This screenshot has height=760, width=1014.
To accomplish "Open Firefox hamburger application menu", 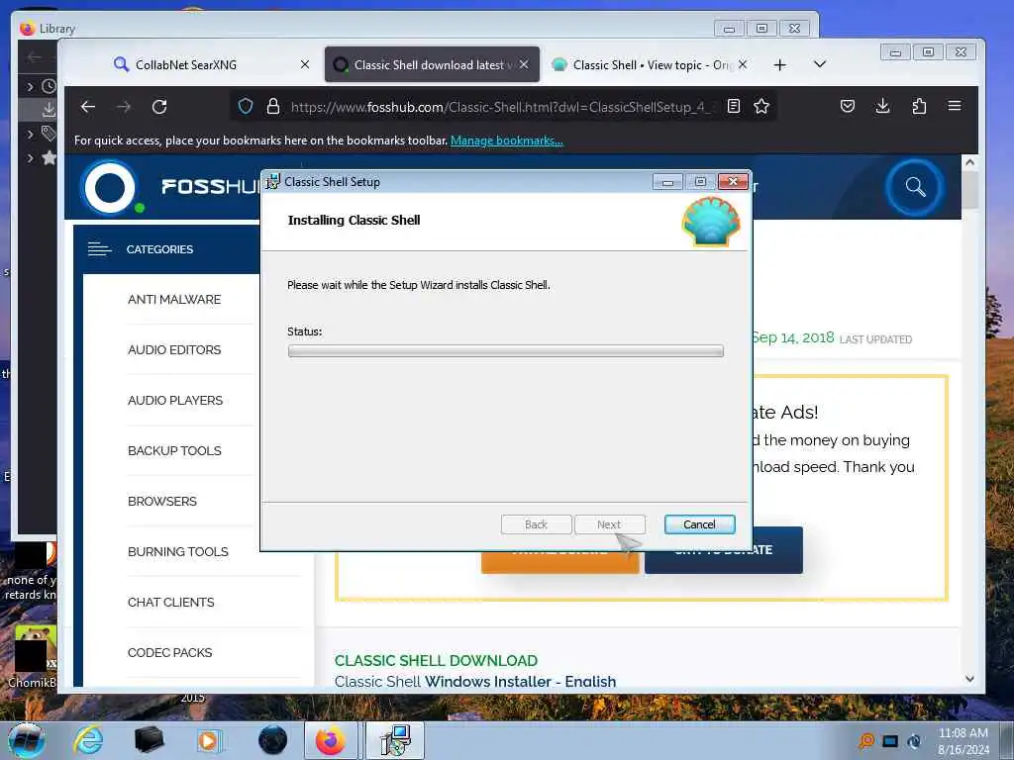I will (x=955, y=105).
